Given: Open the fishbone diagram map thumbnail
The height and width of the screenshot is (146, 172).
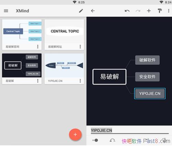Looking at the screenshot, I should click(x=64, y=65).
